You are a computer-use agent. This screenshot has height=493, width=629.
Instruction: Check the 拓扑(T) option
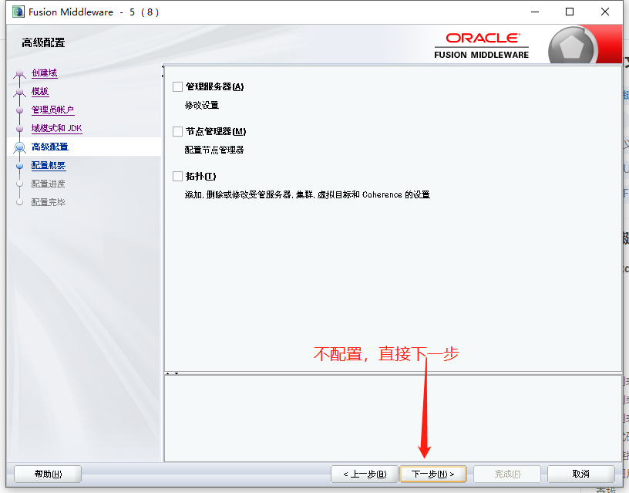(178, 176)
